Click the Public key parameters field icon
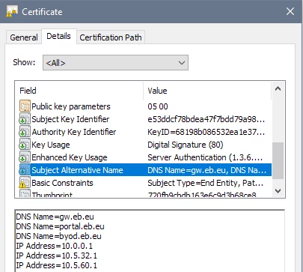The image size is (303, 272). click(x=25, y=106)
